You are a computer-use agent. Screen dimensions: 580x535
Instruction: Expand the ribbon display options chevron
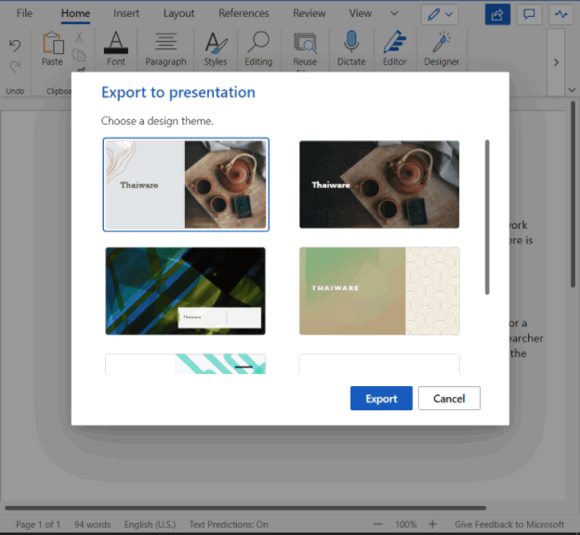coord(572,90)
